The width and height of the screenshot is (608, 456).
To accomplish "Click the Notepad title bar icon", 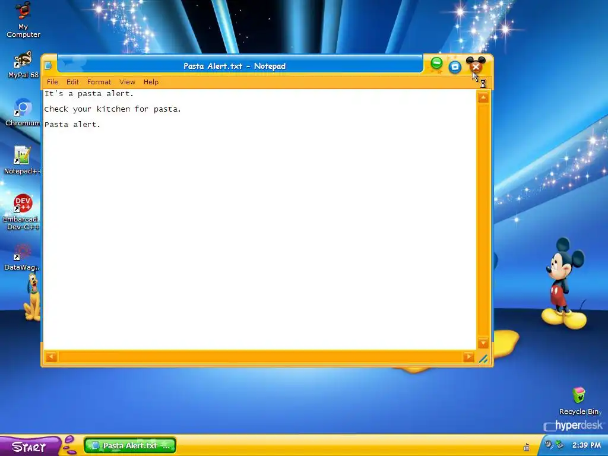I will point(48,65).
